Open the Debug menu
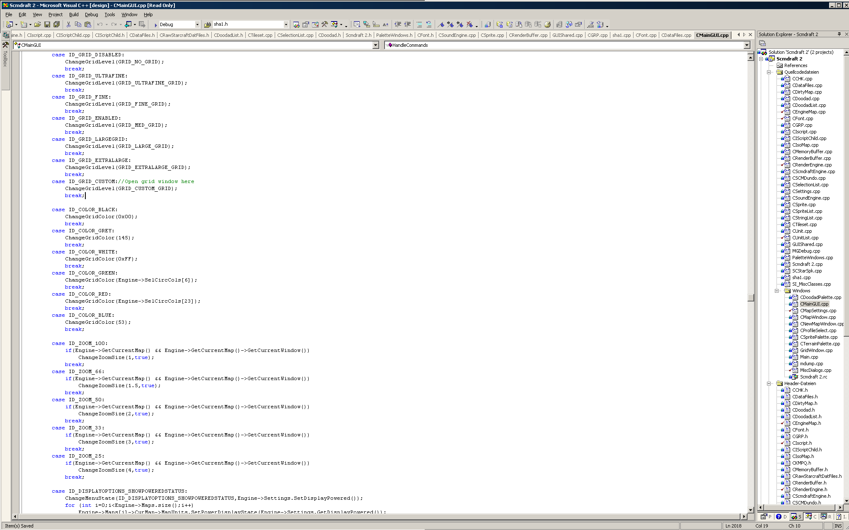 coord(92,14)
